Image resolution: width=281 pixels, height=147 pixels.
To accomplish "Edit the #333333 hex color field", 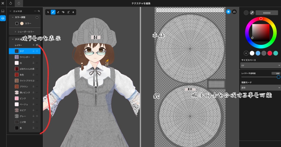I will 267,13.
